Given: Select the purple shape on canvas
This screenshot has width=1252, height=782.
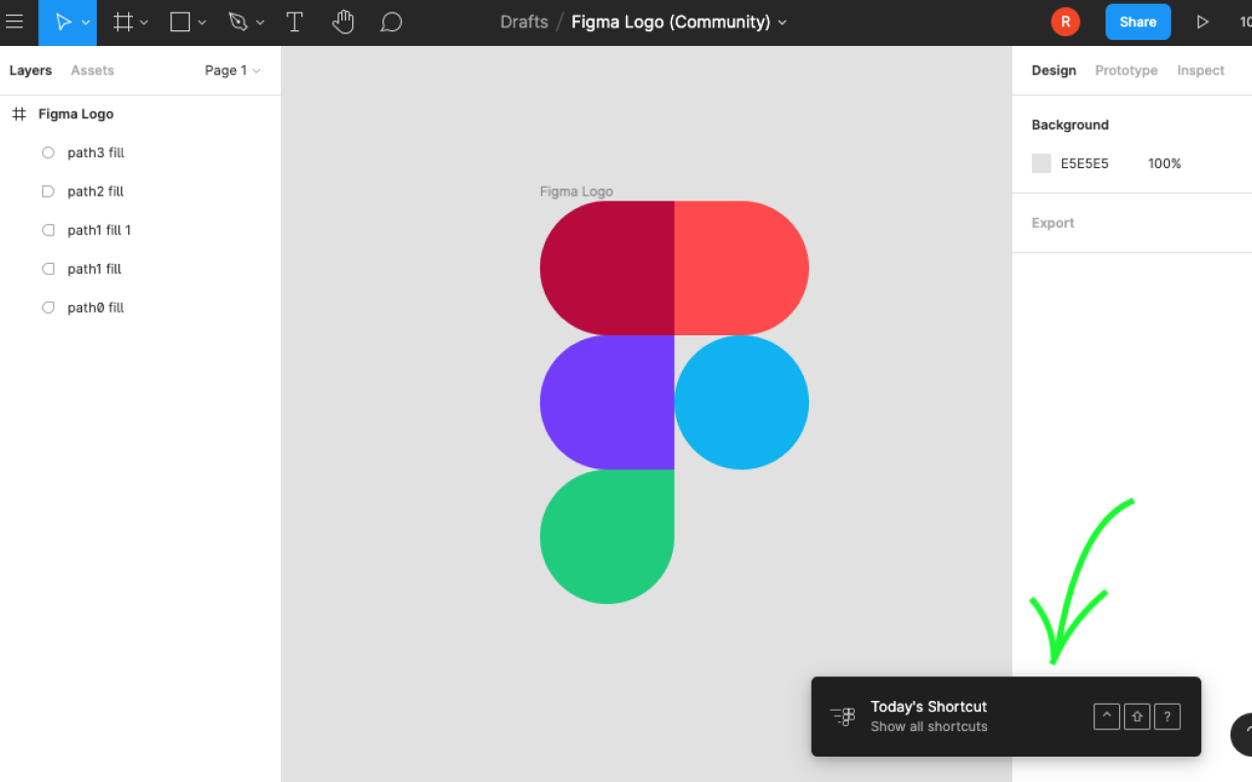Looking at the screenshot, I should (x=607, y=403).
